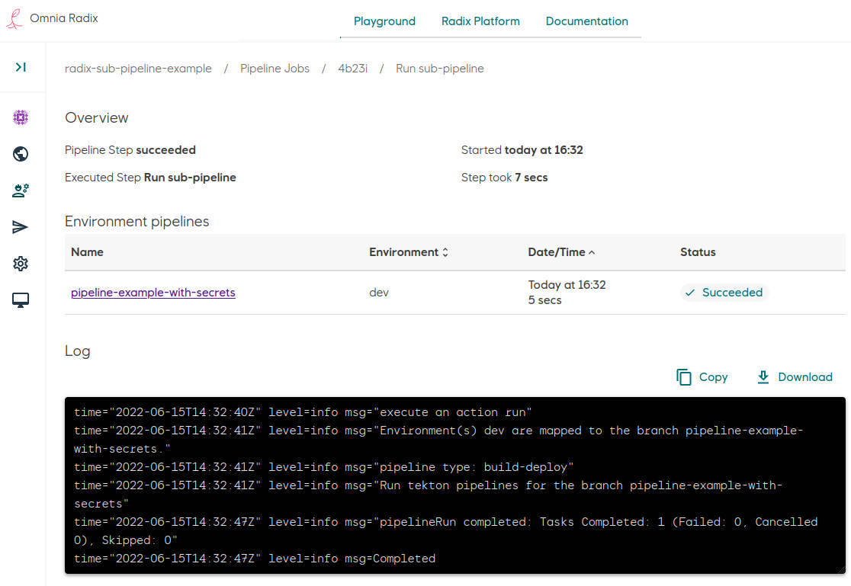Click the Succeeded status badge
The width and height of the screenshot is (851, 586).
tap(723, 292)
